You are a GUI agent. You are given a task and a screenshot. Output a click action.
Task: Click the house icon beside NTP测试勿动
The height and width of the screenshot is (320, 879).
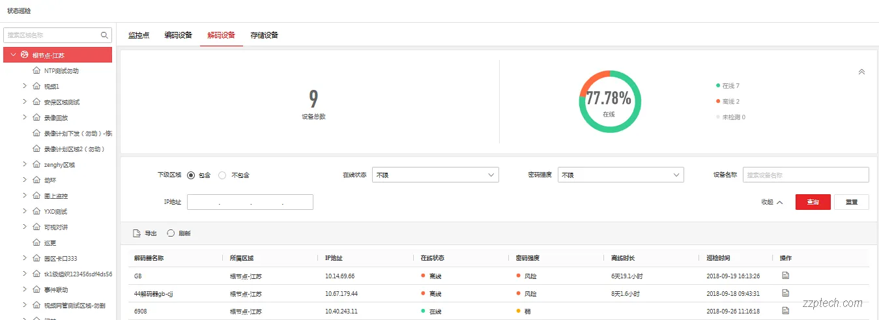click(x=36, y=70)
